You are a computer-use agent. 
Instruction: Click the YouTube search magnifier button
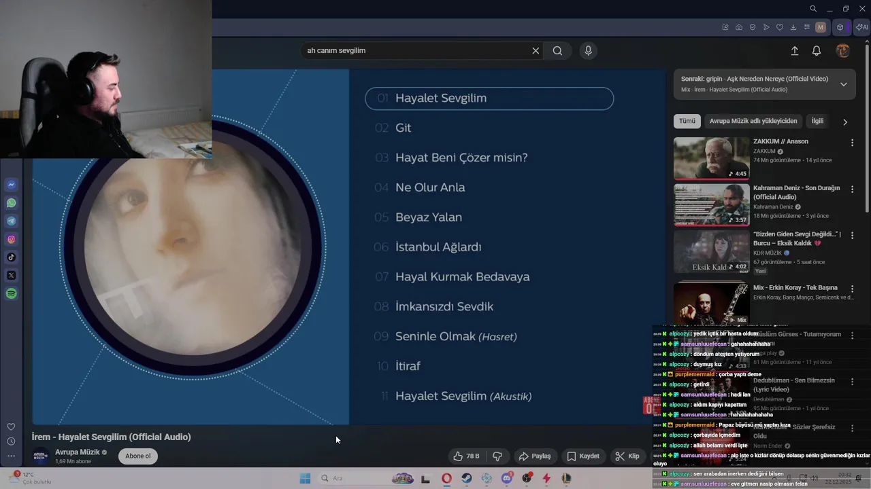(x=557, y=50)
